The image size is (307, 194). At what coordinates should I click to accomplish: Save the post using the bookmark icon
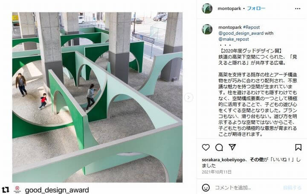(x=298, y=147)
